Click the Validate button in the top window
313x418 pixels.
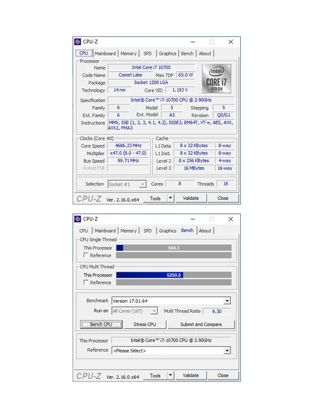[191, 198]
